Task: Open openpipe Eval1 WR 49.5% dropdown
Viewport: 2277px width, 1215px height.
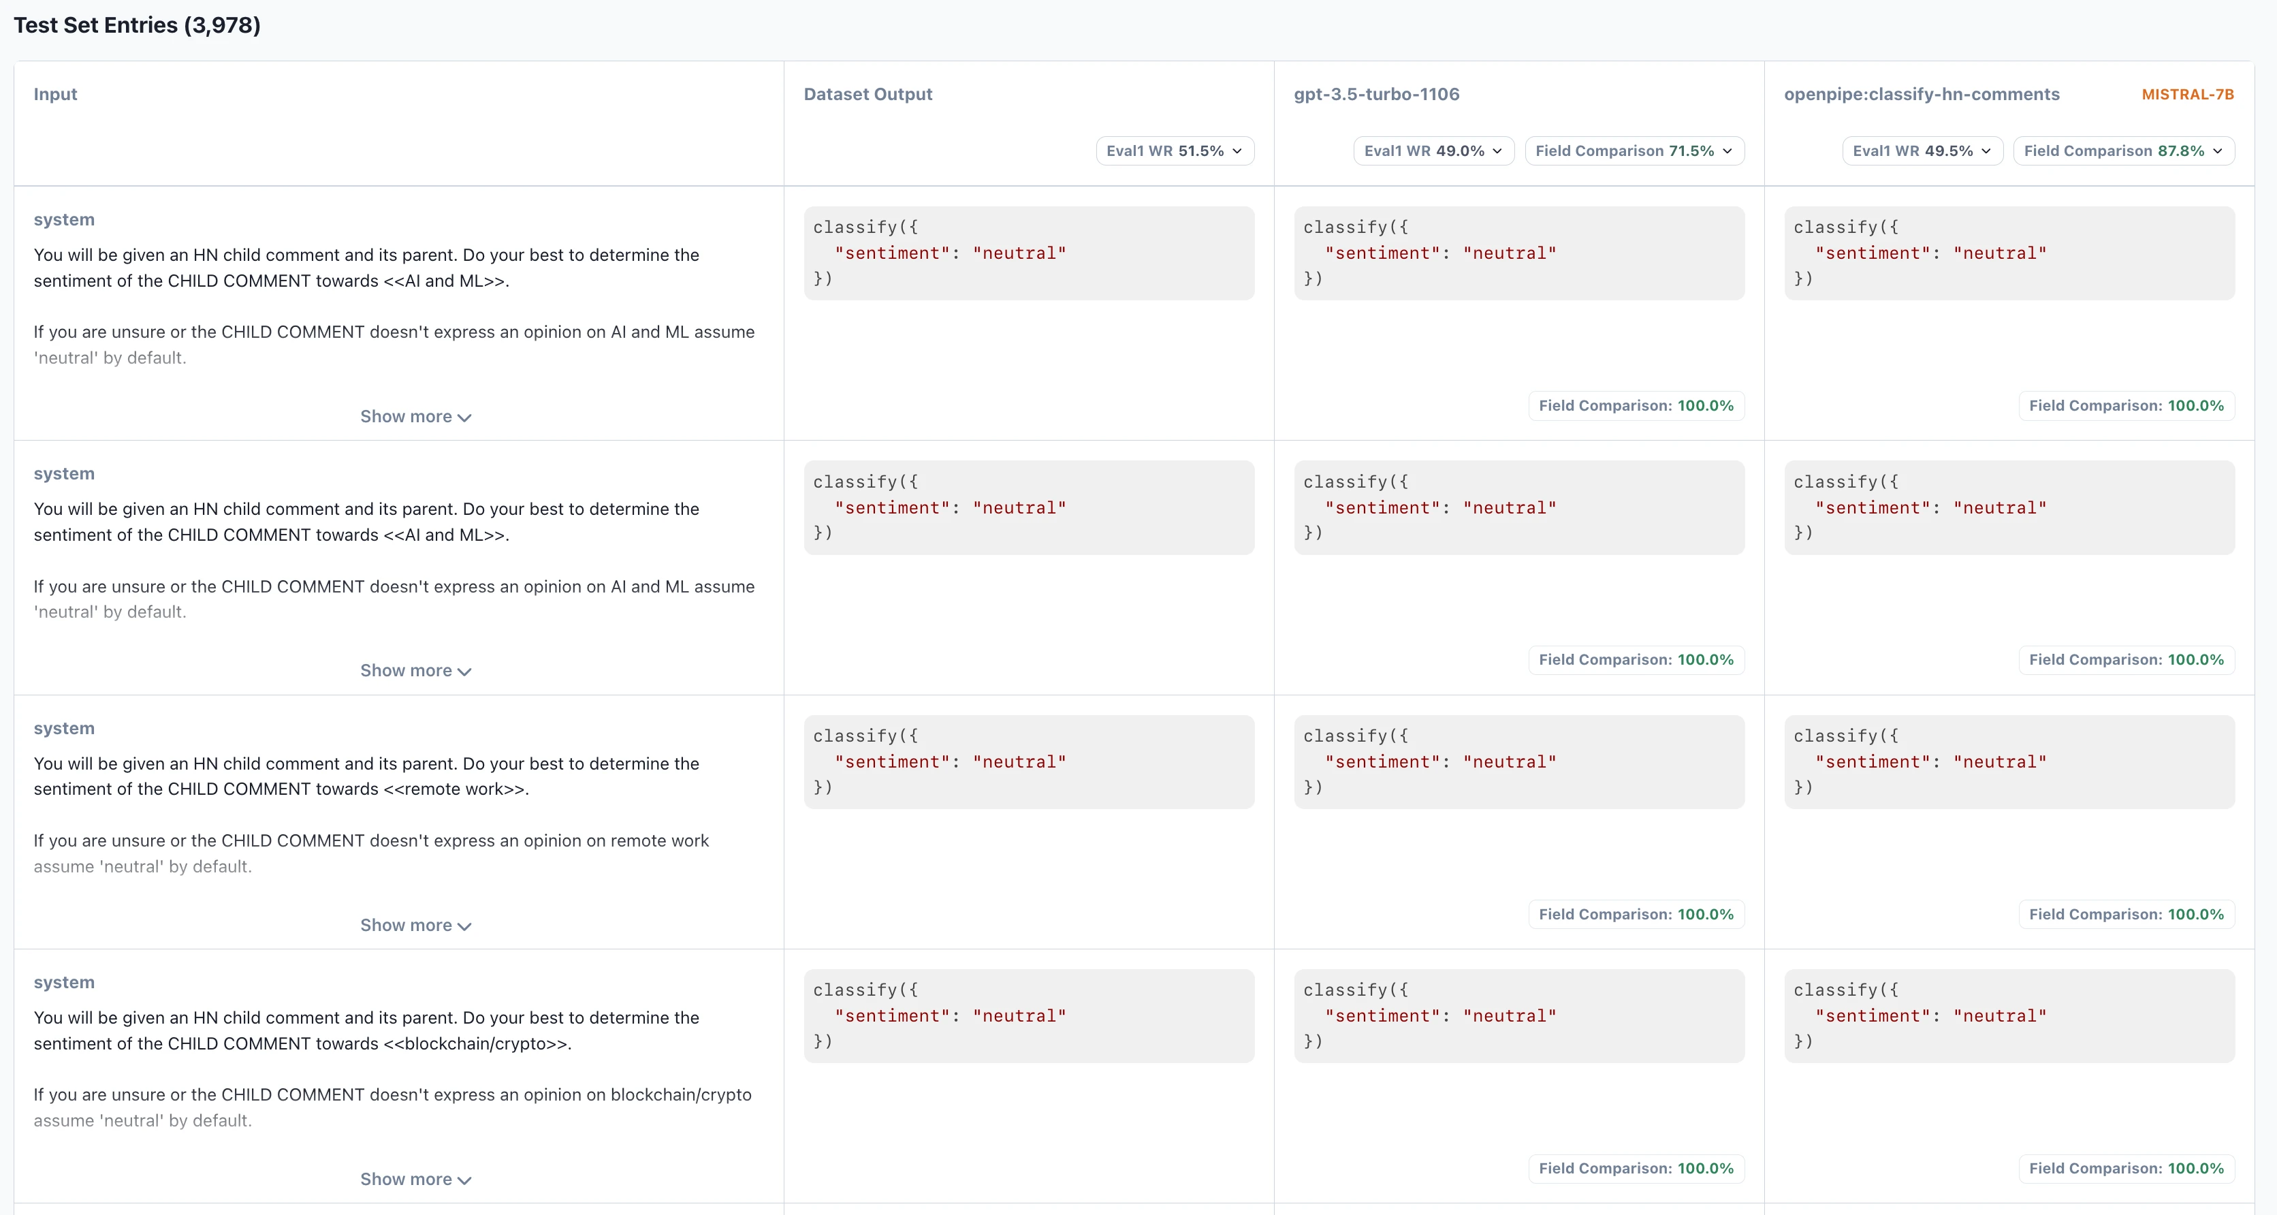Action: point(1921,151)
